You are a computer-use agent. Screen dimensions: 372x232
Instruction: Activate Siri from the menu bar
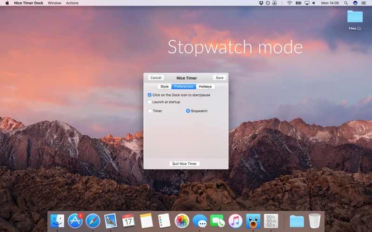coord(355,3)
